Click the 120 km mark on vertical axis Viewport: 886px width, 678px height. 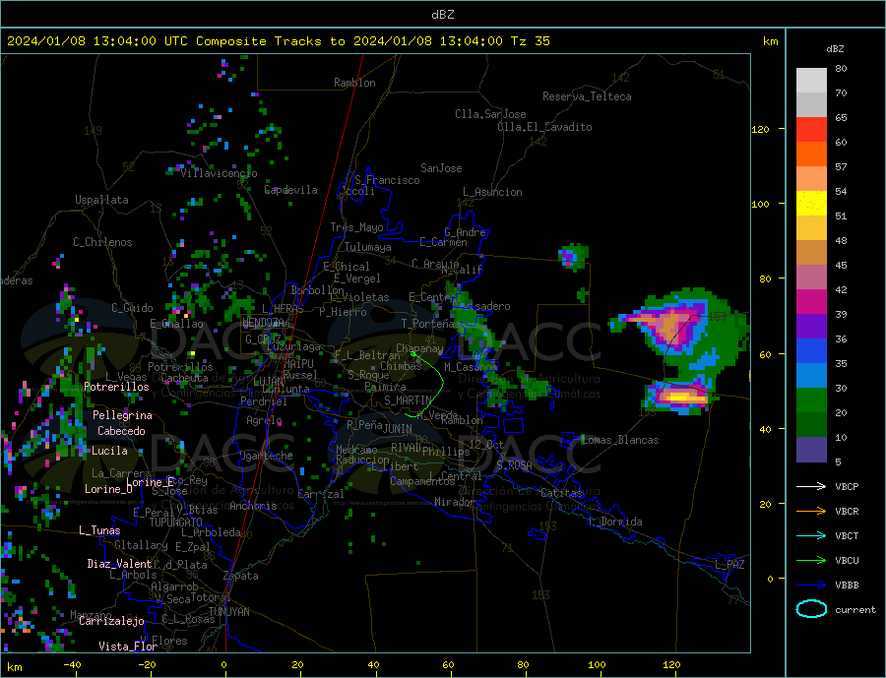point(761,129)
